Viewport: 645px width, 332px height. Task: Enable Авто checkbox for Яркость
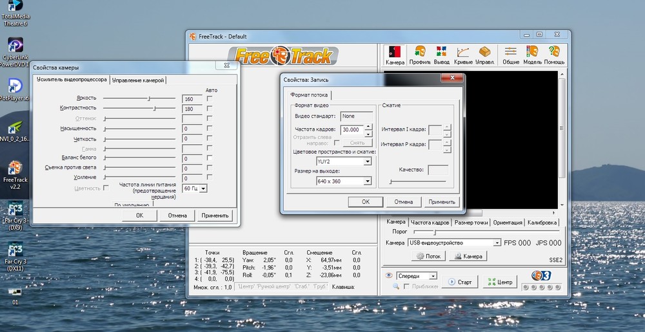point(210,98)
